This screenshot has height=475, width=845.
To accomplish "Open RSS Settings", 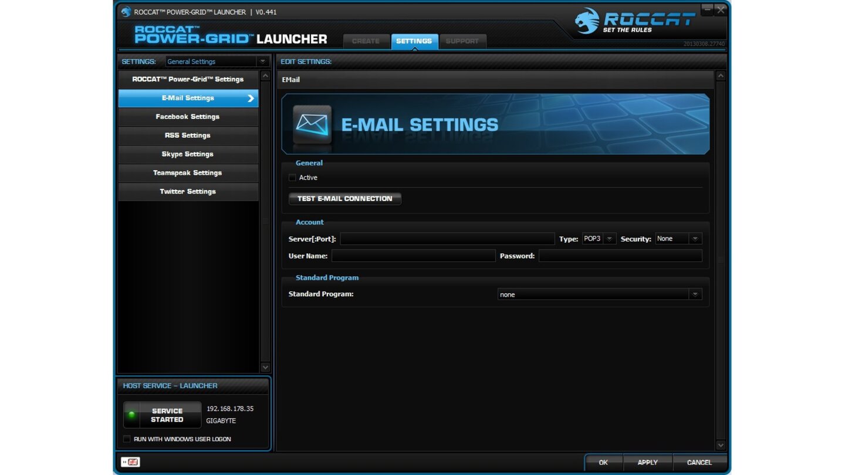I will tap(188, 135).
